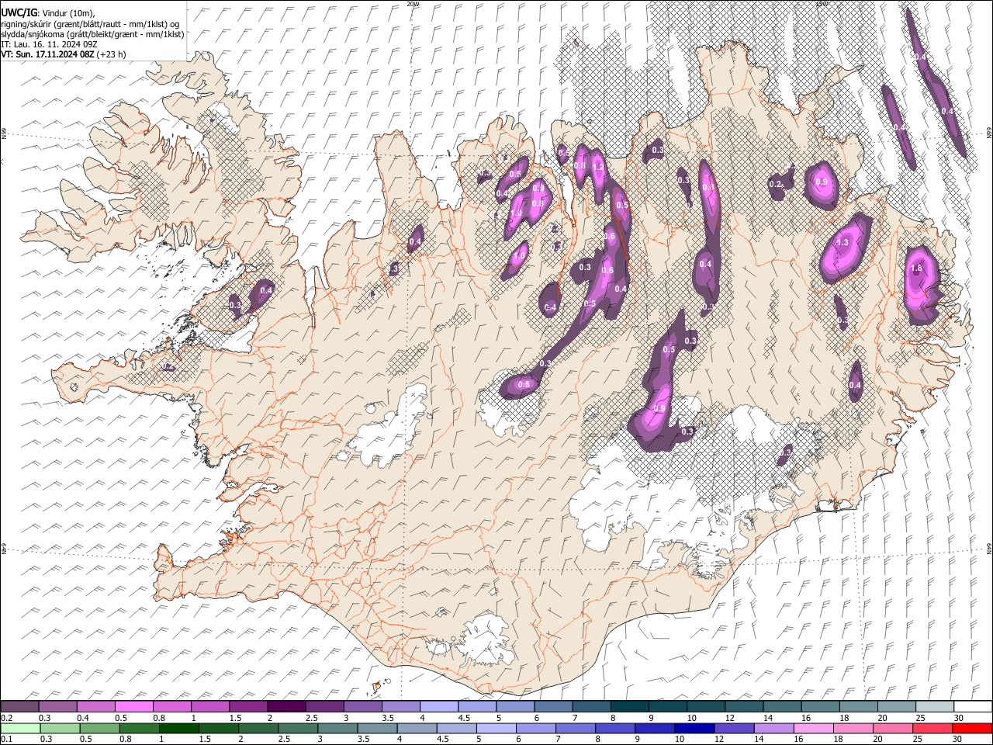Click the "rigning/skúrir (grænt/blátt/rautt - mm/1klst) og" line
The height and width of the screenshot is (745, 993).
pos(90,24)
